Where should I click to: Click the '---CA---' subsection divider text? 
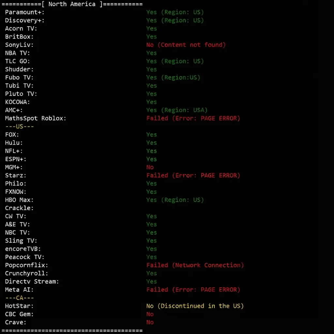(x=19, y=298)
